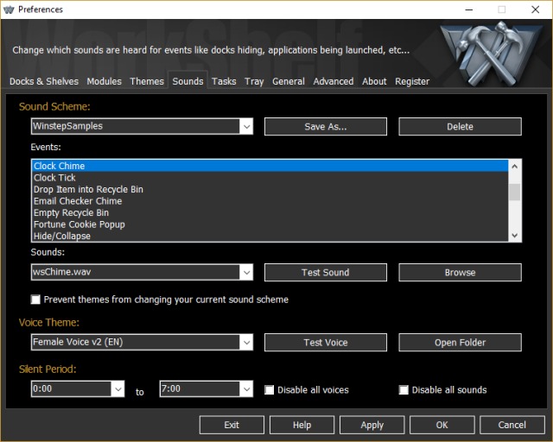The width and height of the screenshot is (553, 442).
Task: Expand the wsChime.wav sounds dropdown
Action: pos(245,273)
